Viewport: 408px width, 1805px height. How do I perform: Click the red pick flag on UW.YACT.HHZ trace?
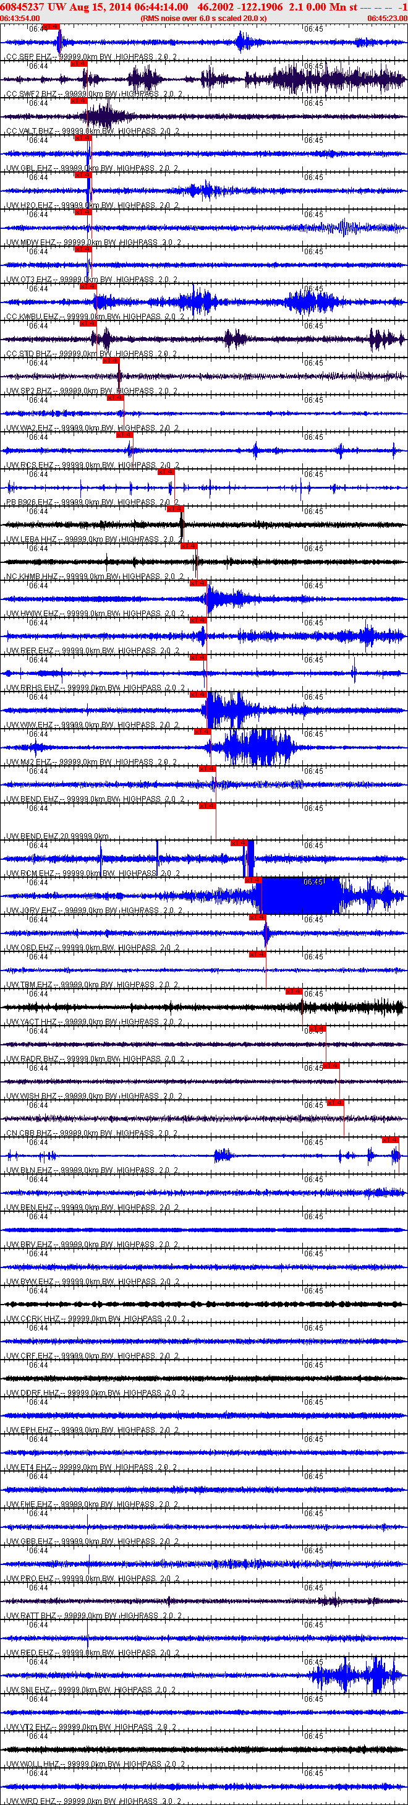294,992
